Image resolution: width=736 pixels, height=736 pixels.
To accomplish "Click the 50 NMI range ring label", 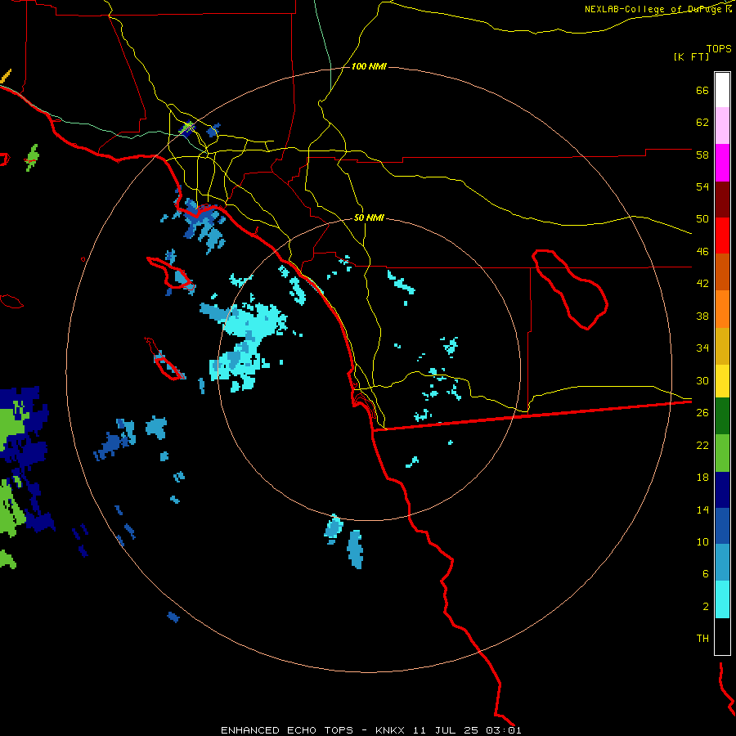I will pos(369,218).
